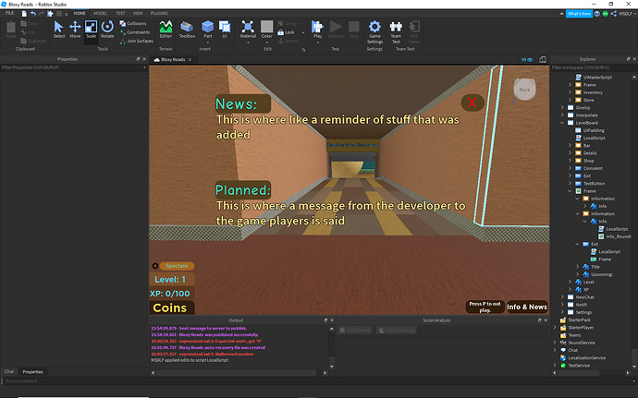The width and height of the screenshot is (638, 398).
Task: Expand the Shop folder in Explorer
Action: click(570, 161)
